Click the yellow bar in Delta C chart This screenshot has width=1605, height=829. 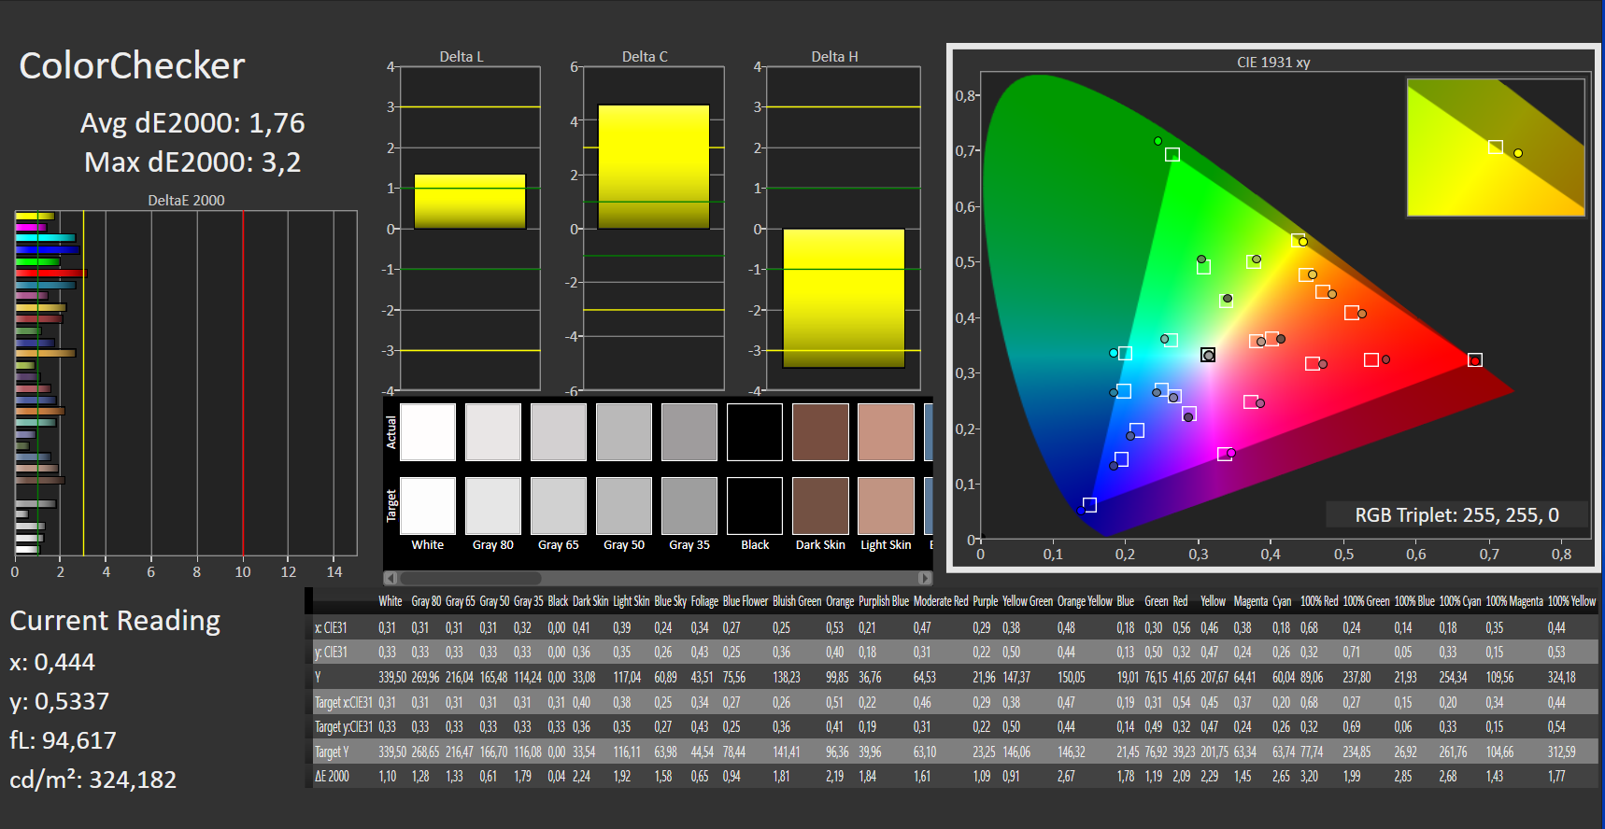coord(653,167)
